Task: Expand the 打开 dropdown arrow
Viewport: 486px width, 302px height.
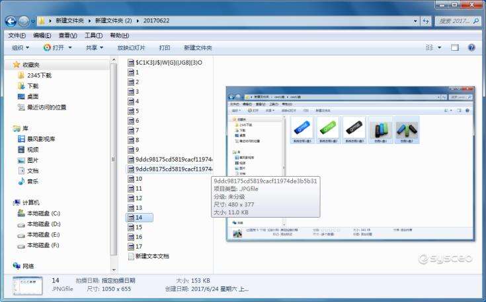Action: coord(69,47)
